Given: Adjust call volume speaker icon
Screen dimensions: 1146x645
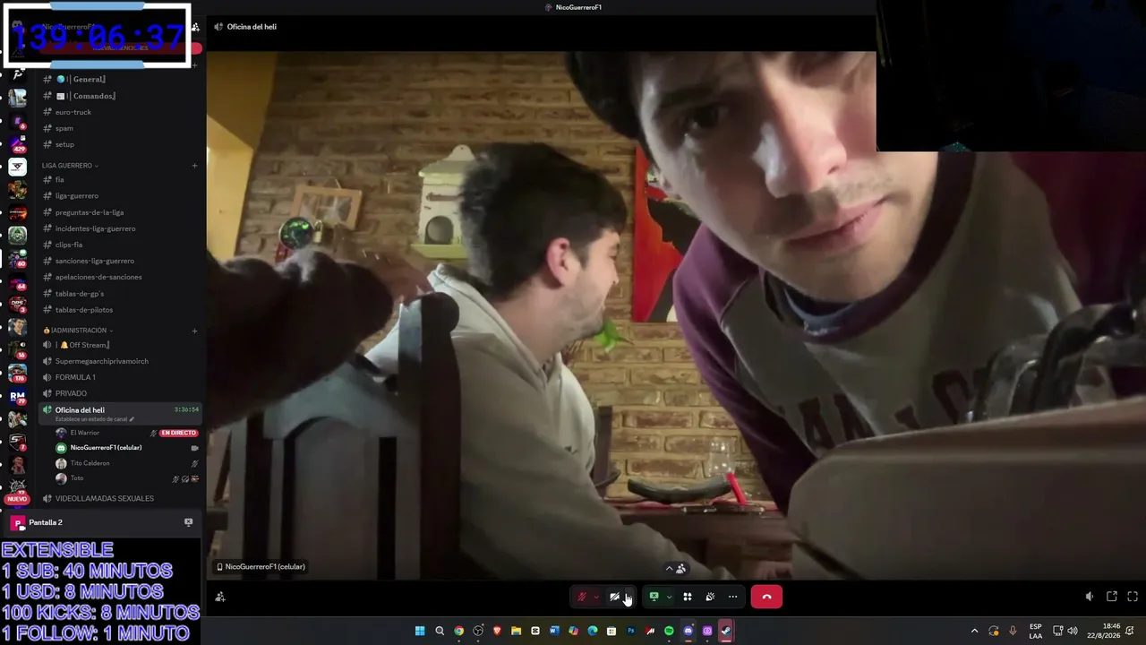Looking at the screenshot, I should click(1090, 597).
